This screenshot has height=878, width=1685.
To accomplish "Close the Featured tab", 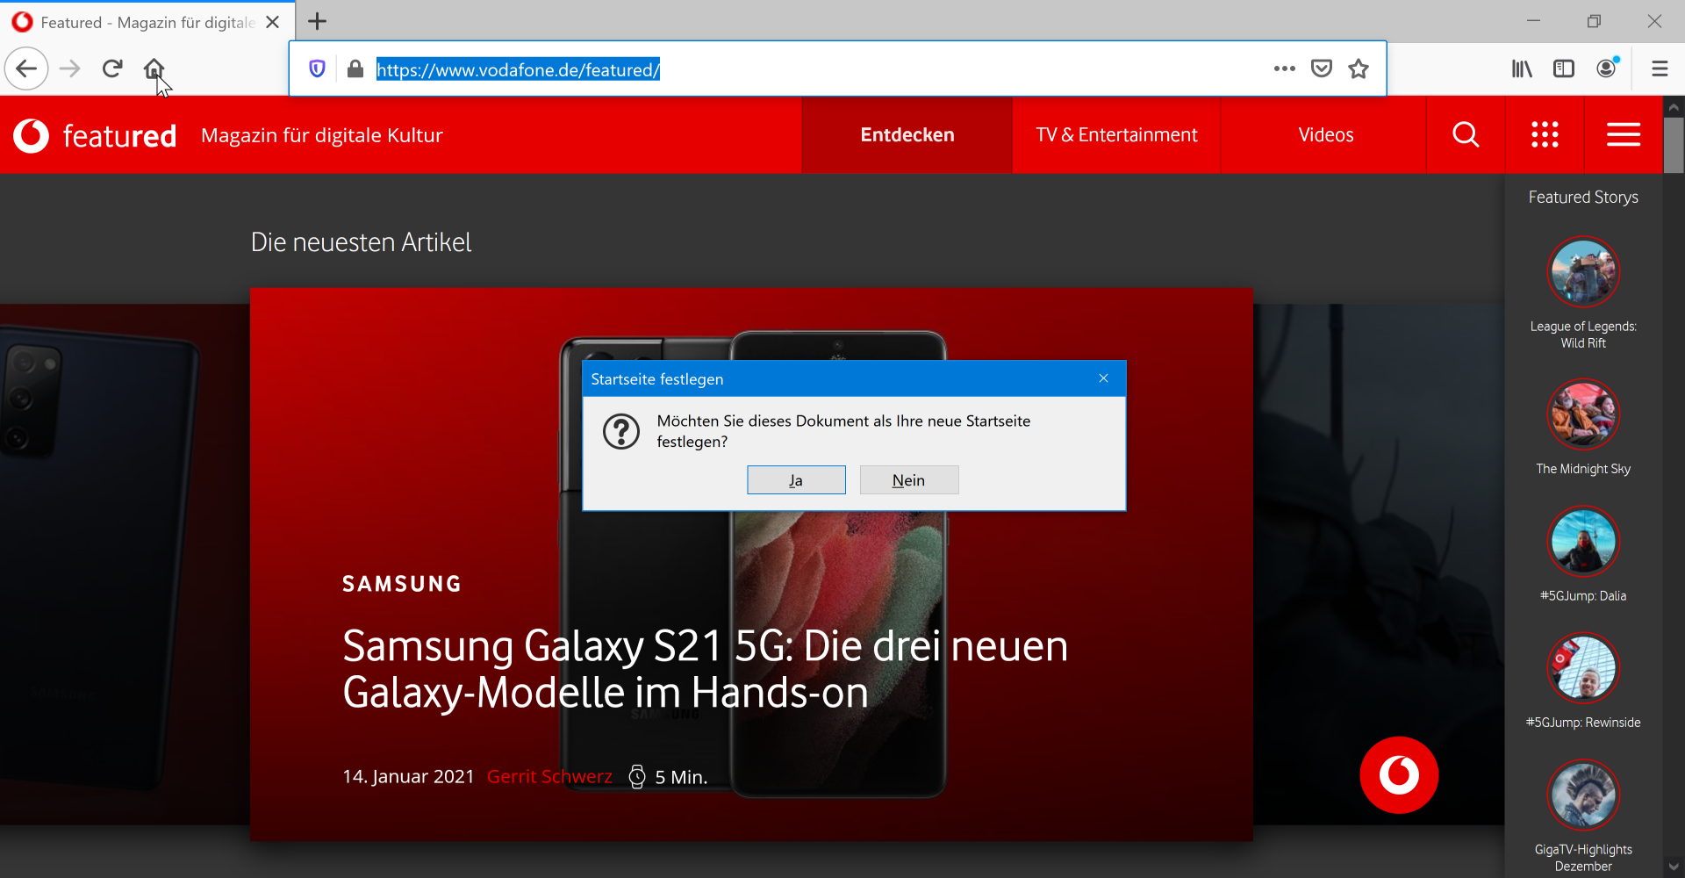I will (273, 22).
